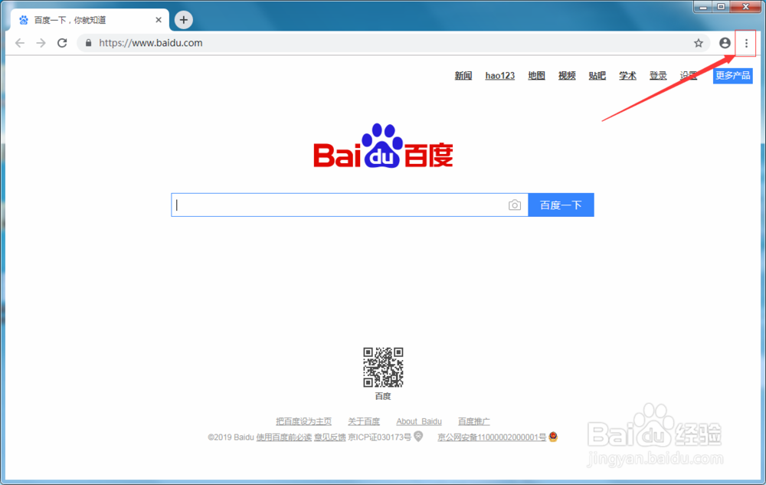Image resolution: width=766 pixels, height=485 pixels.
Task: Open the 百度推广 link
Action: point(474,421)
